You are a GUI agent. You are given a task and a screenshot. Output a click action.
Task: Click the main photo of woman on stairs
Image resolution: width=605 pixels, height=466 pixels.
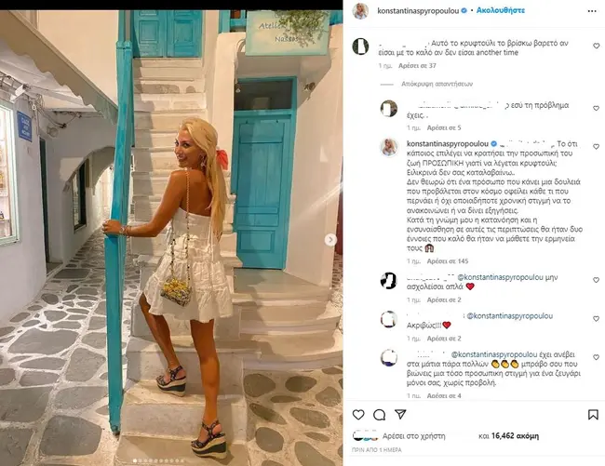click(171, 237)
